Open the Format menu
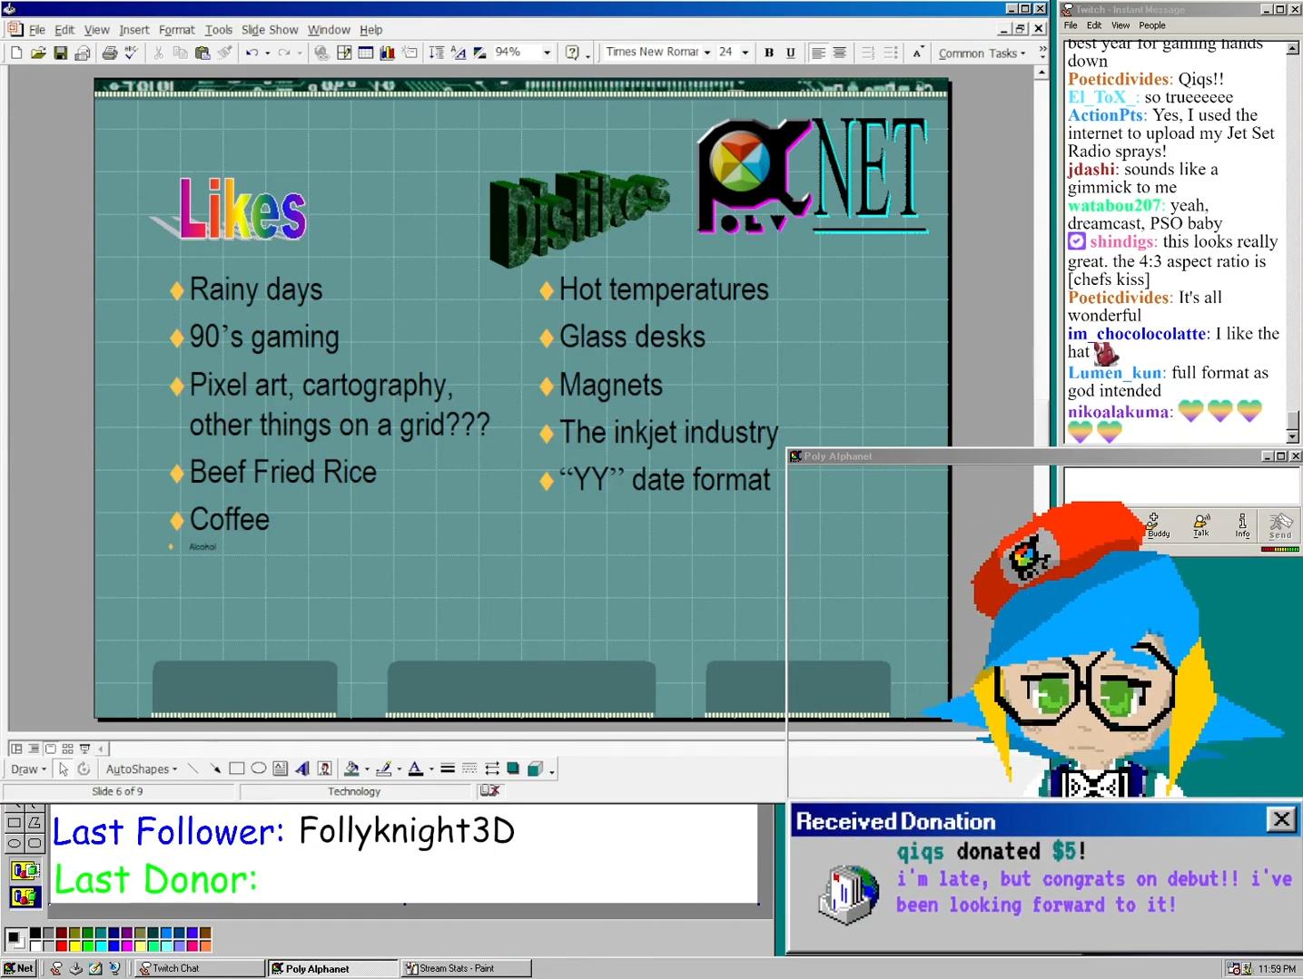 176,30
